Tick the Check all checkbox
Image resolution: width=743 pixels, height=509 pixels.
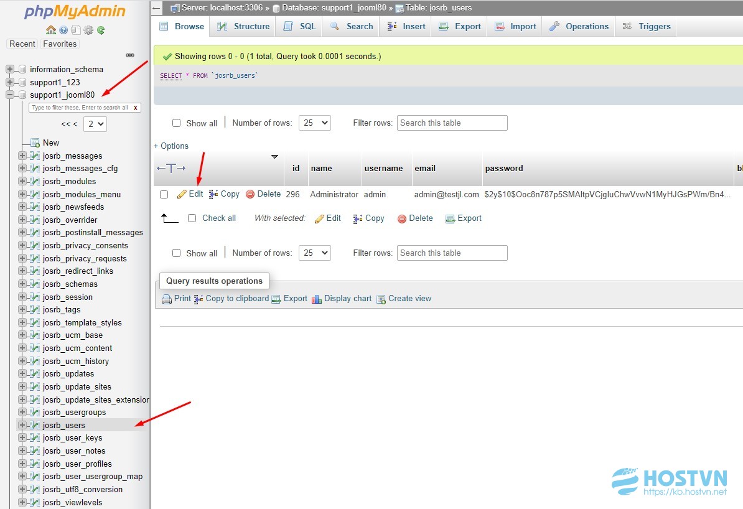click(x=192, y=218)
